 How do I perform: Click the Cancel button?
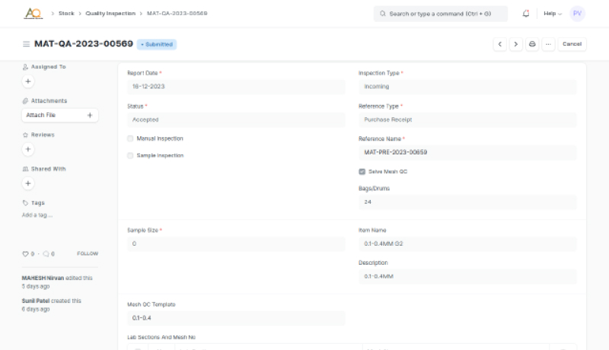point(572,44)
